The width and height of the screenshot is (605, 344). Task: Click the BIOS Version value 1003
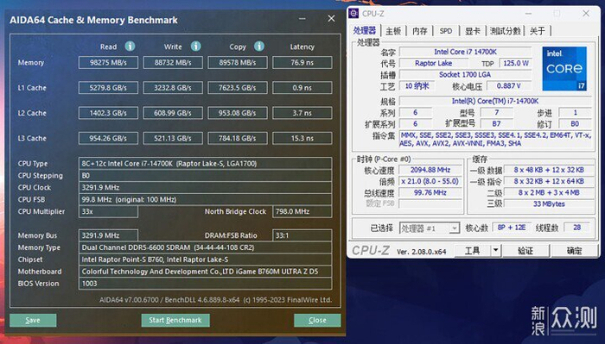[x=205, y=283]
